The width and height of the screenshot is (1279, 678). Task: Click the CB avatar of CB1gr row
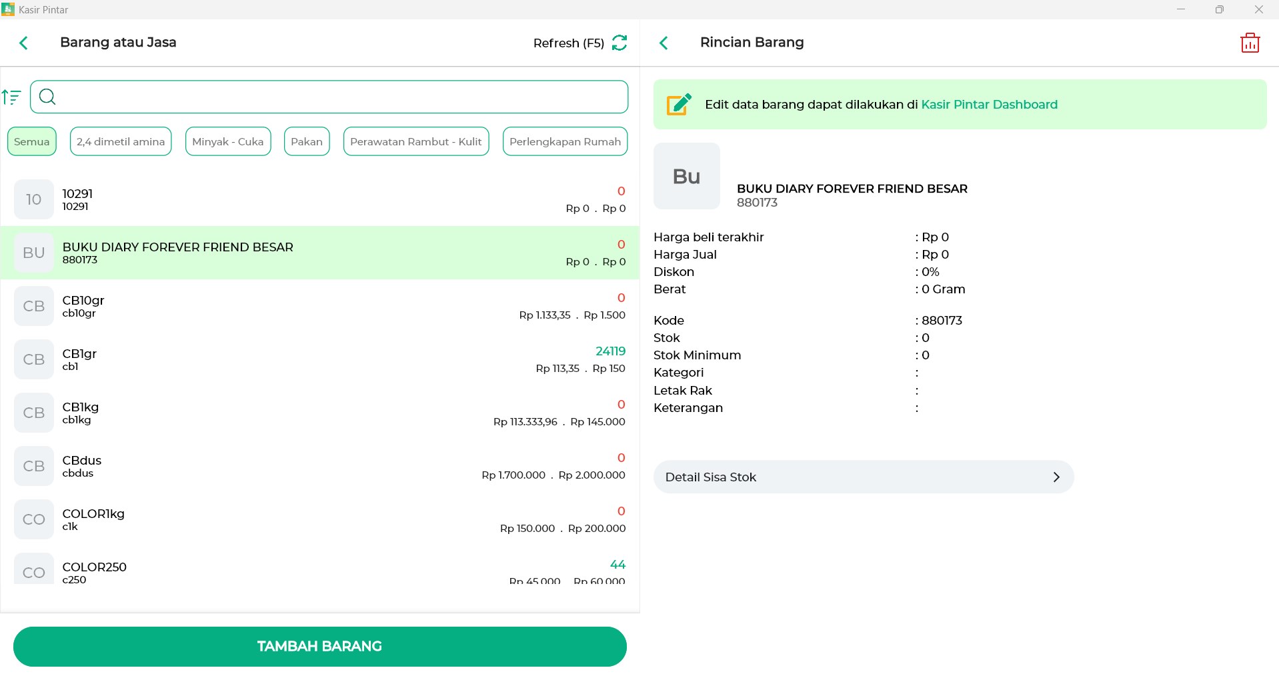coord(34,359)
